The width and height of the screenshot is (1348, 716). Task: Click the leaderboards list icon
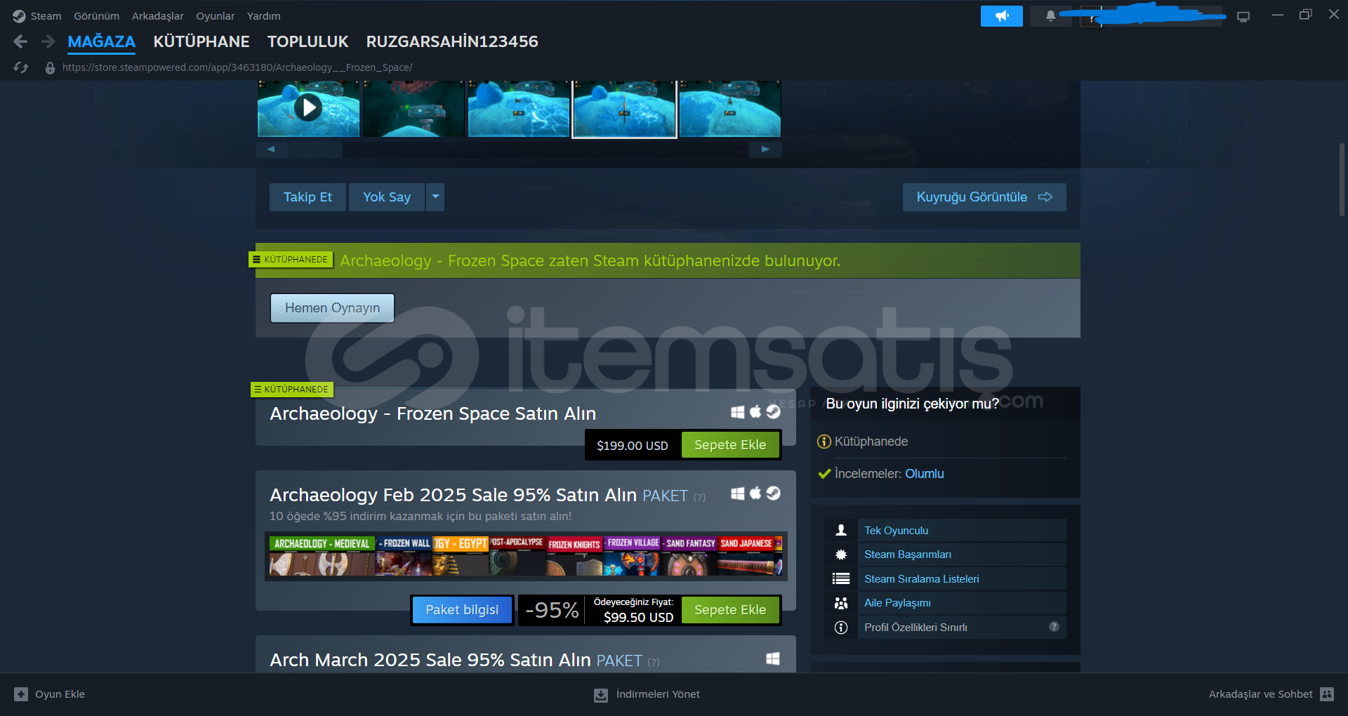(x=841, y=579)
